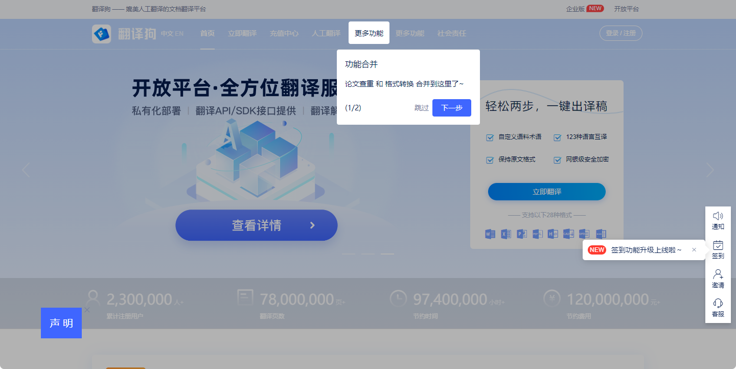
Task: Click the 查看详情 banner button
Action: point(257,225)
